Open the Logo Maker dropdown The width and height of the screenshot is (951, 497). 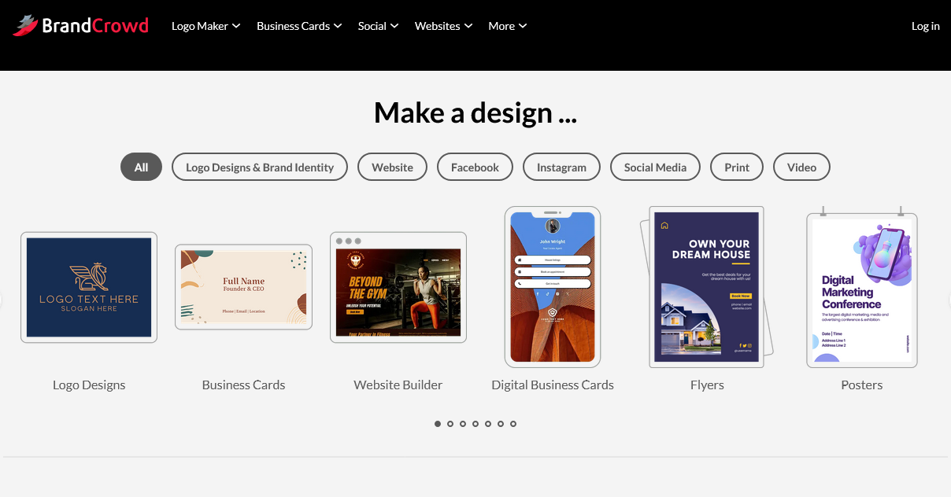click(x=205, y=25)
